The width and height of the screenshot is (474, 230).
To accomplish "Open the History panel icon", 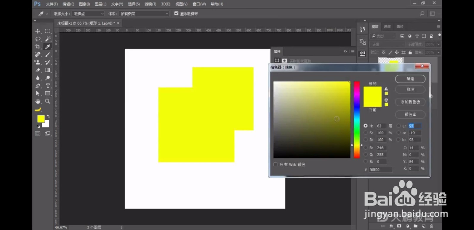I will [362, 29].
